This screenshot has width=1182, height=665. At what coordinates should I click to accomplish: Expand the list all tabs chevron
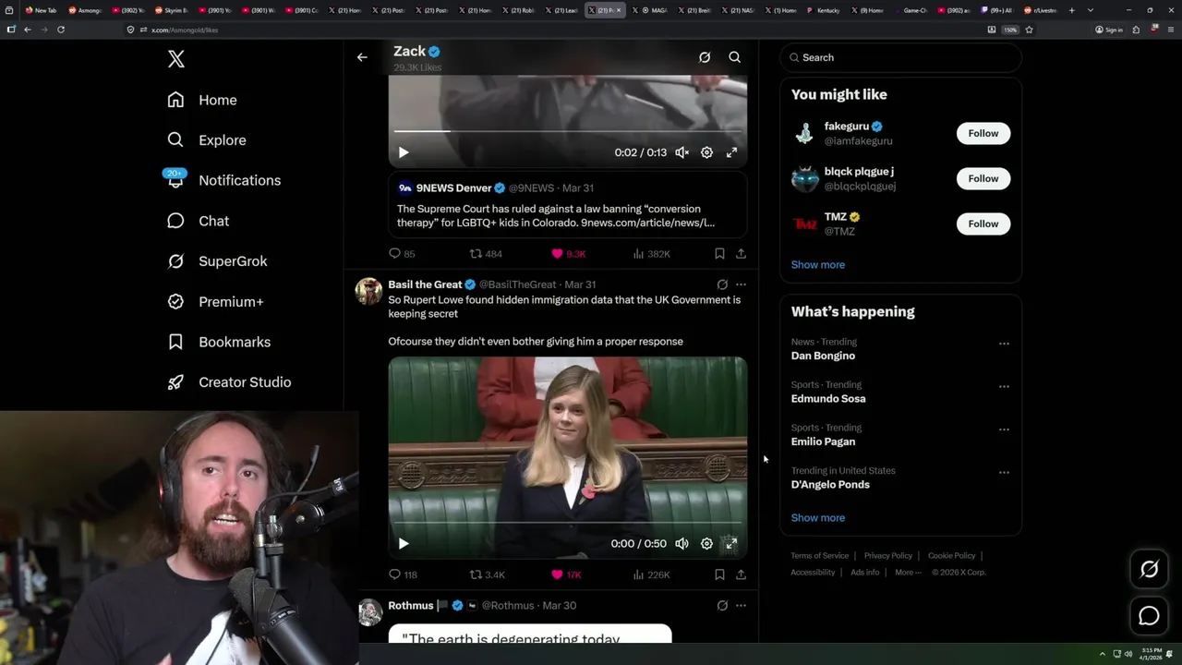(x=1091, y=10)
